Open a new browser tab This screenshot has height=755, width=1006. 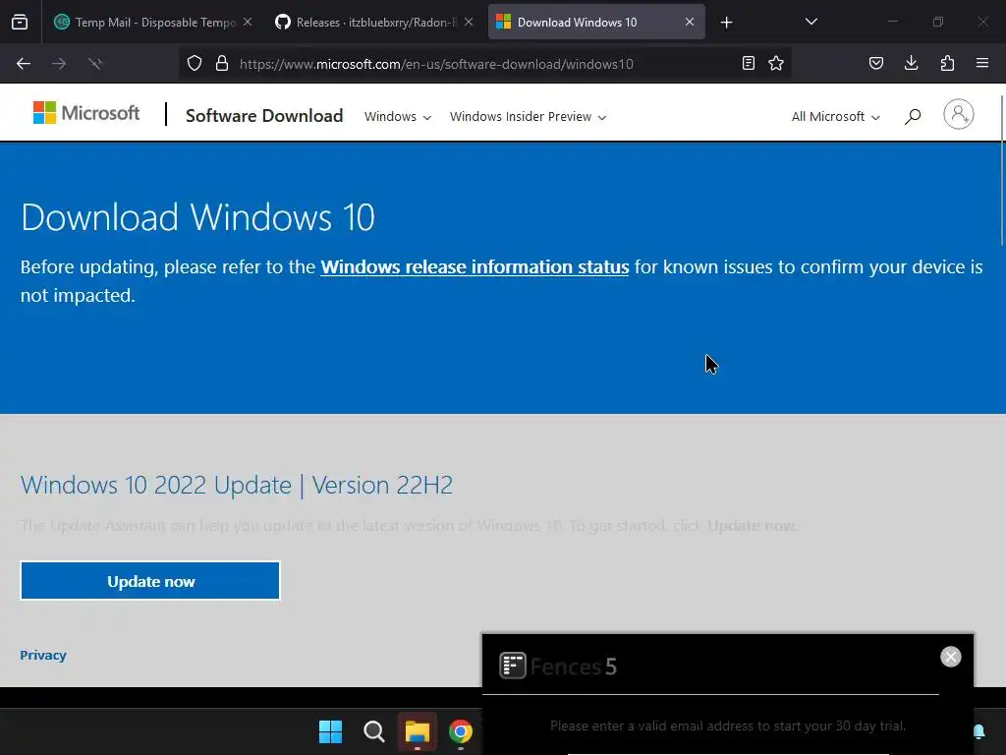click(x=726, y=23)
